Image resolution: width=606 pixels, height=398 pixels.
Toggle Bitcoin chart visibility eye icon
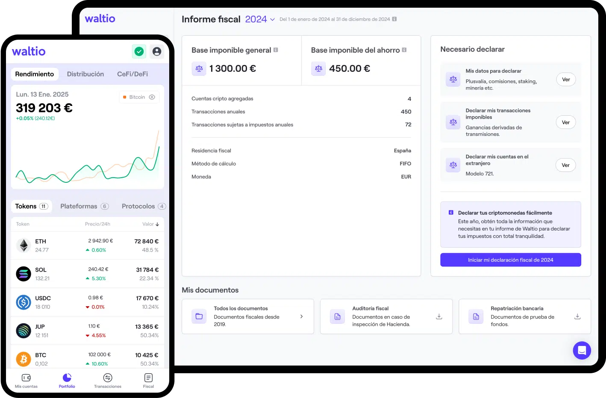click(152, 97)
